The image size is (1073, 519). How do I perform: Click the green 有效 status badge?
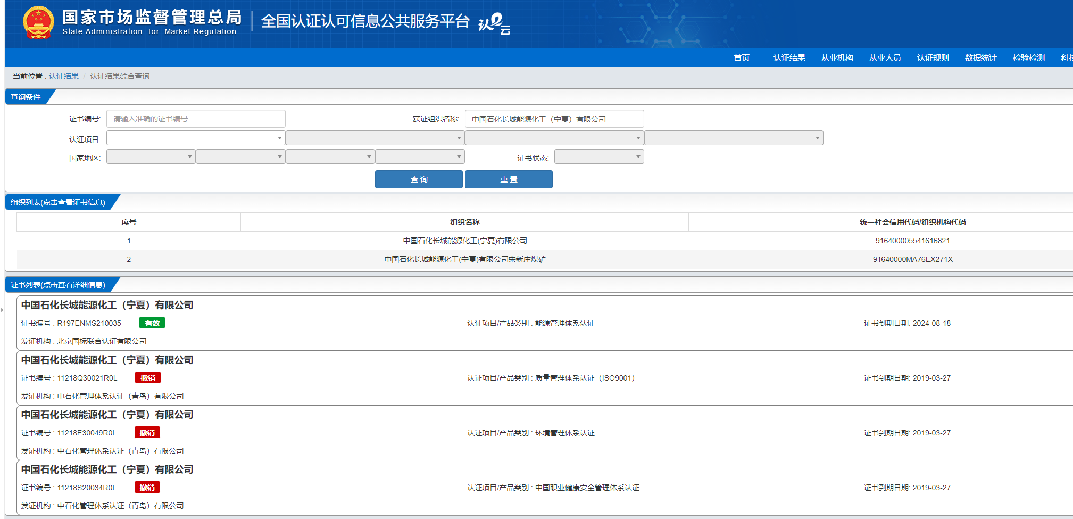(x=152, y=323)
